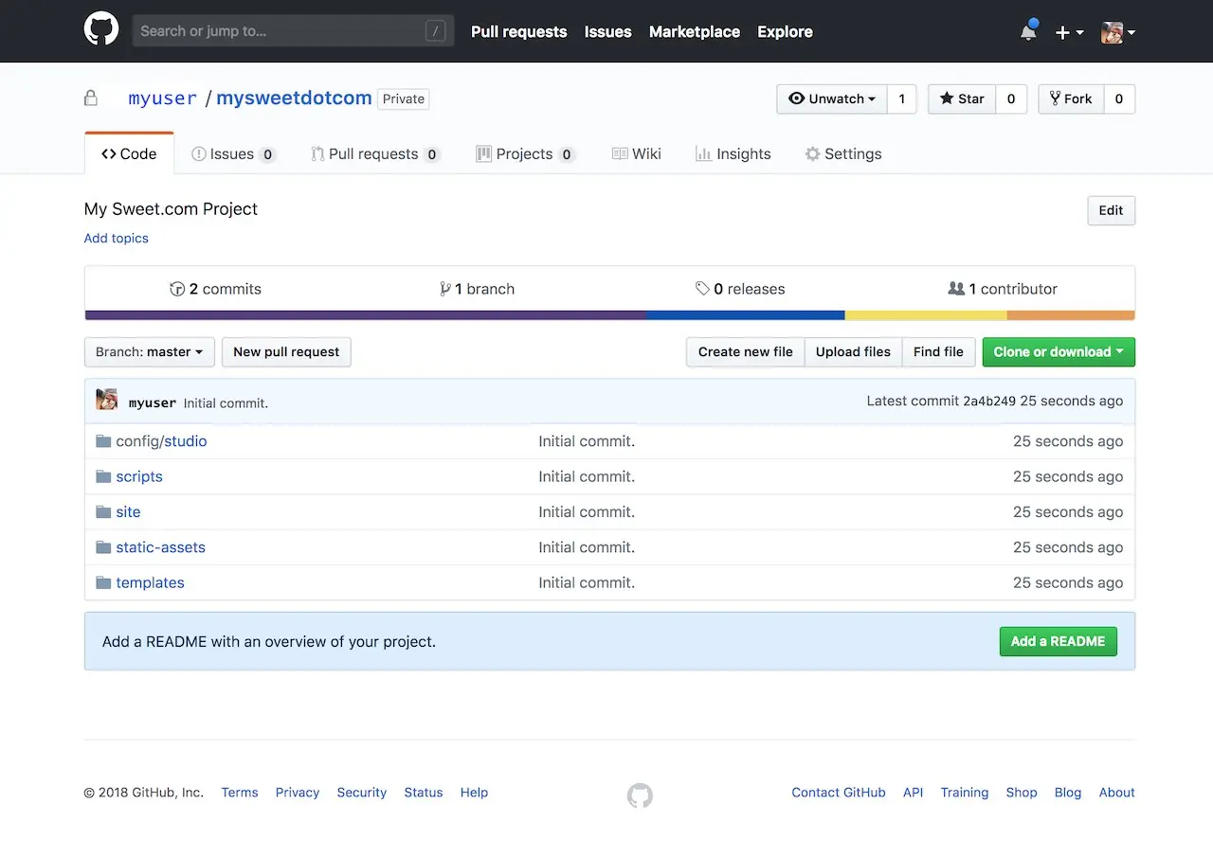
Task: Switch to the Wiki tab
Action: coord(636,153)
